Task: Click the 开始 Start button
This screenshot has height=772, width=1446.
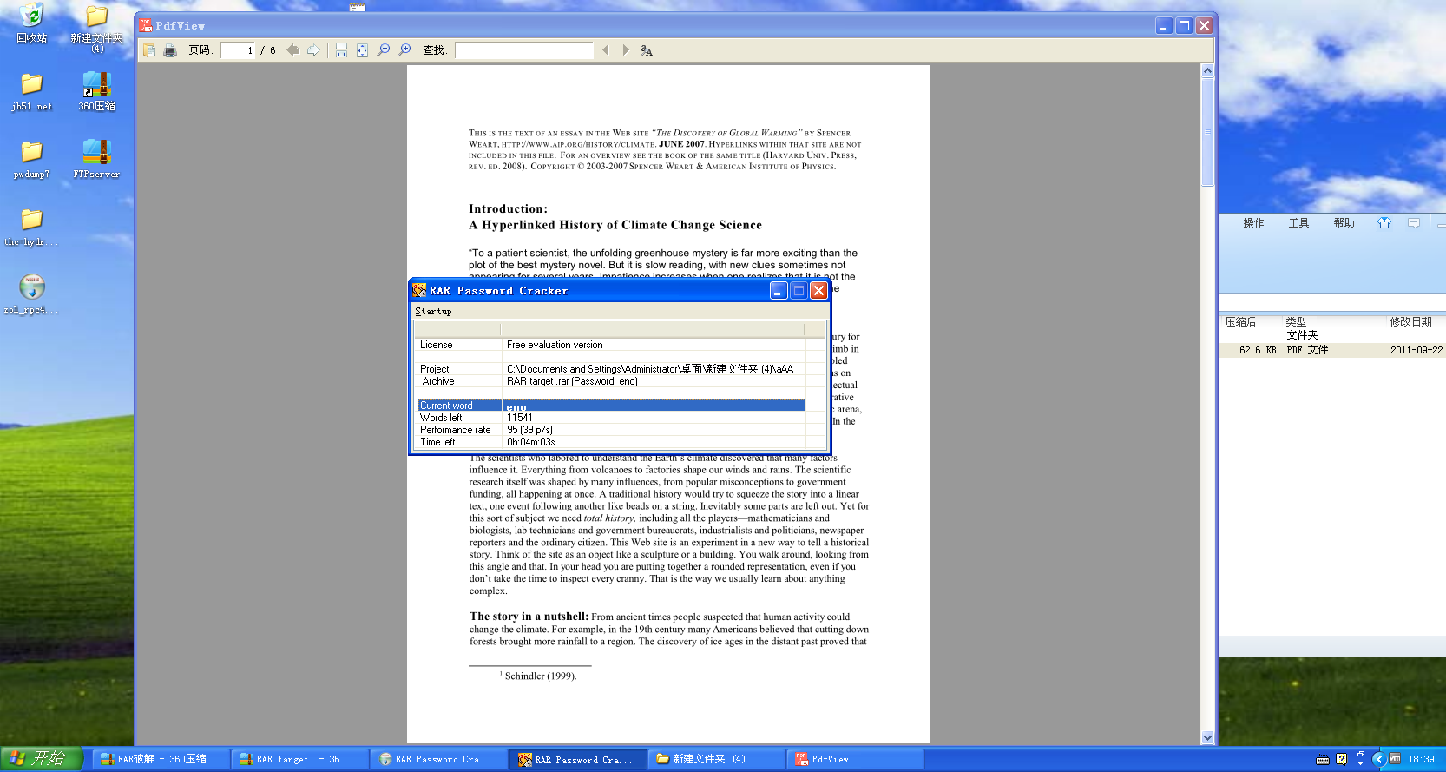Action: coord(42,759)
